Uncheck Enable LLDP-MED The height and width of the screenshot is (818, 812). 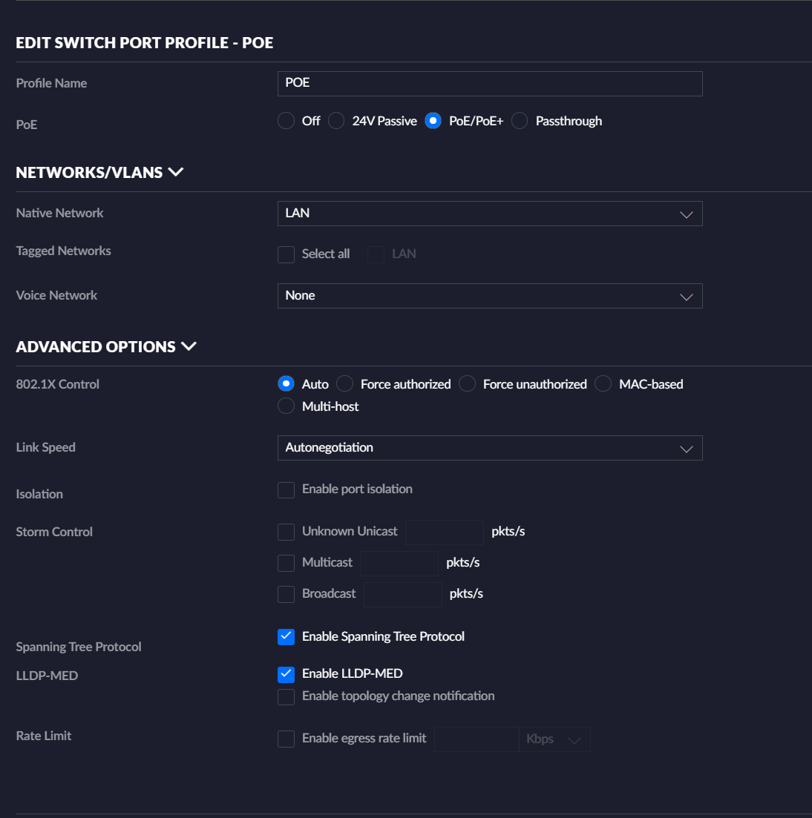point(286,674)
